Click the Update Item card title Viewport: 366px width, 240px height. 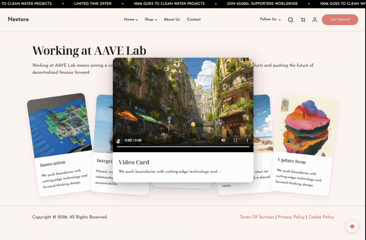[x=291, y=161]
